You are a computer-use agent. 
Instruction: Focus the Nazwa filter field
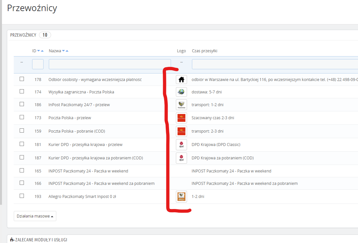tap(110, 64)
